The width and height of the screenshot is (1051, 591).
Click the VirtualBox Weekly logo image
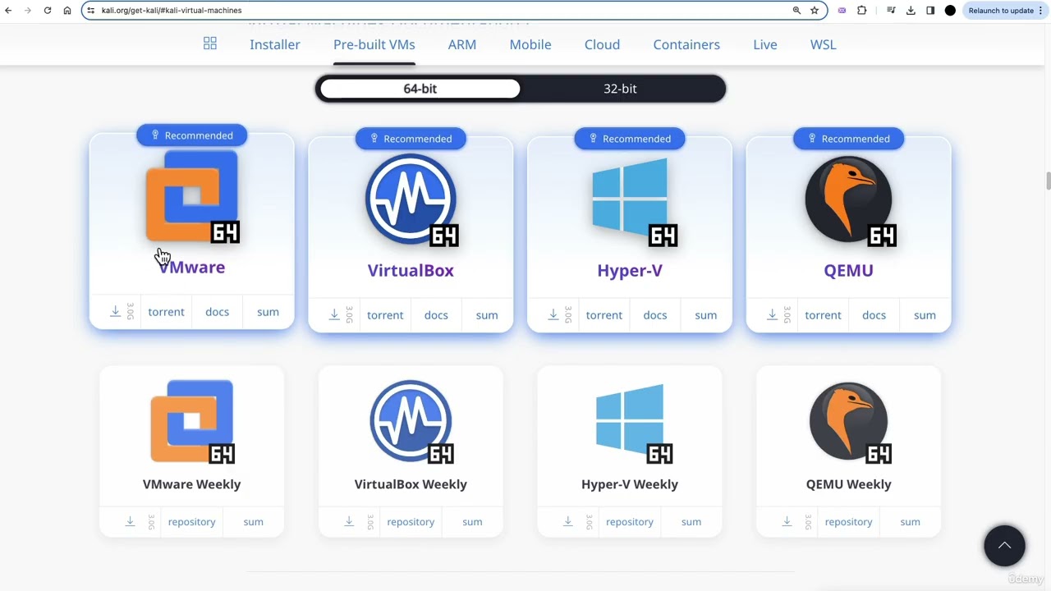[x=411, y=421]
